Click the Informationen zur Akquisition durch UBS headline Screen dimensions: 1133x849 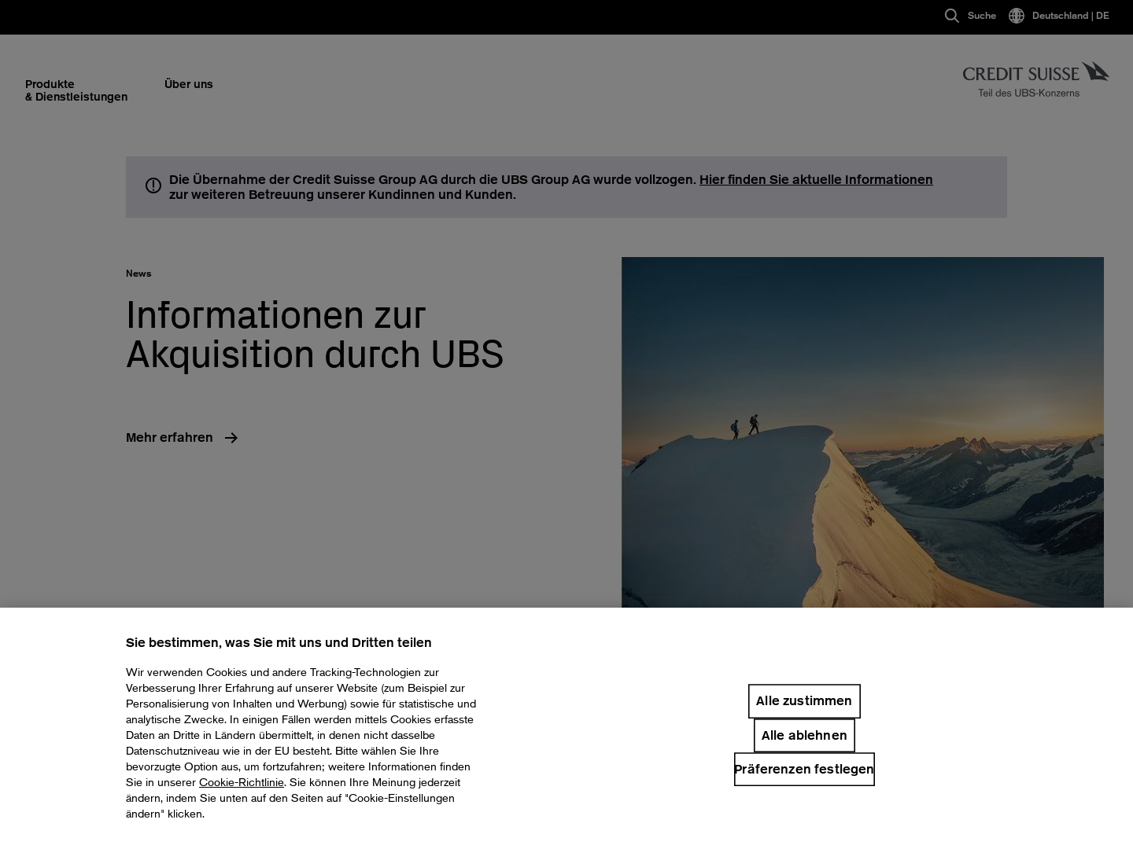click(315, 334)
